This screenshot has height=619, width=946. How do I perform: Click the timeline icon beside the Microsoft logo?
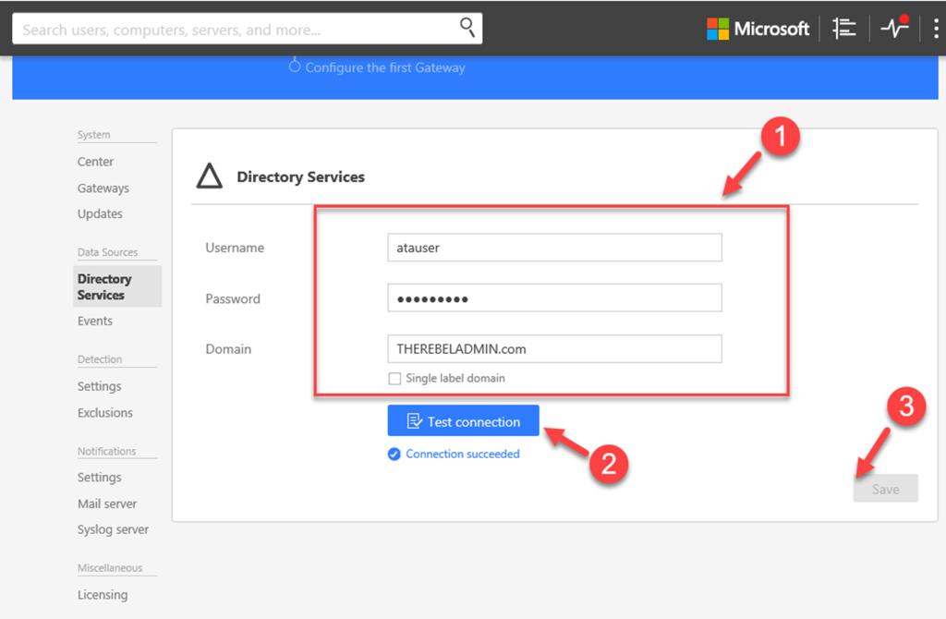click(x=843, y=29)
